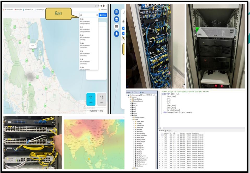Switch to the Results tab
The image size is (250, 173).
(161, 131)
